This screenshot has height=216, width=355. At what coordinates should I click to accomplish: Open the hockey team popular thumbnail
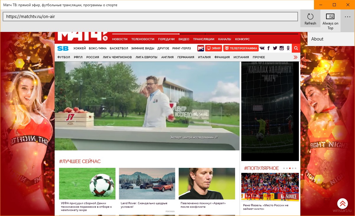point(270,187)
